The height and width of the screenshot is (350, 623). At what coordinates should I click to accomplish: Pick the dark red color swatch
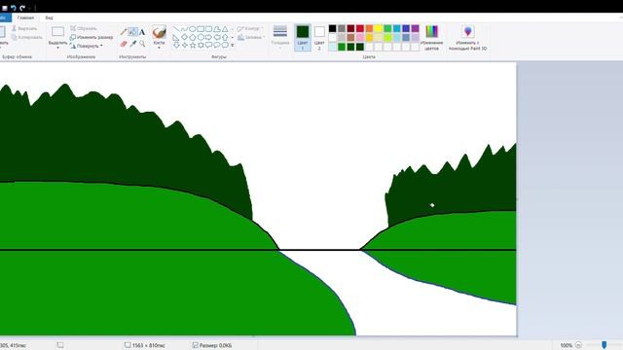[x=350, y=28]
